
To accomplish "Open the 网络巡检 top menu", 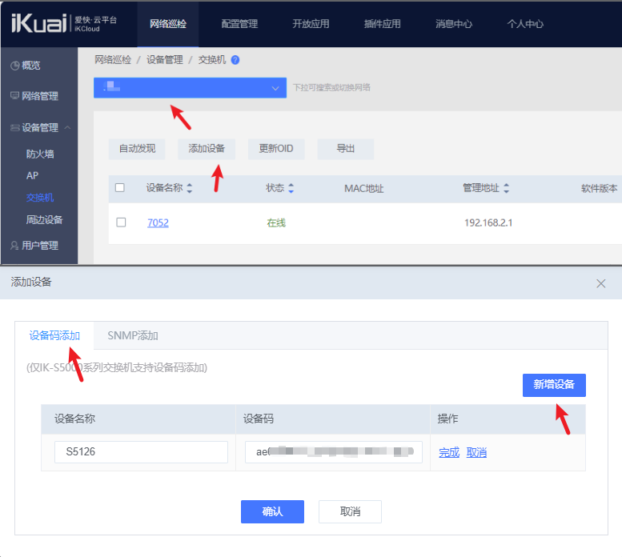I will pyautogui.click(x=168, y=24).
